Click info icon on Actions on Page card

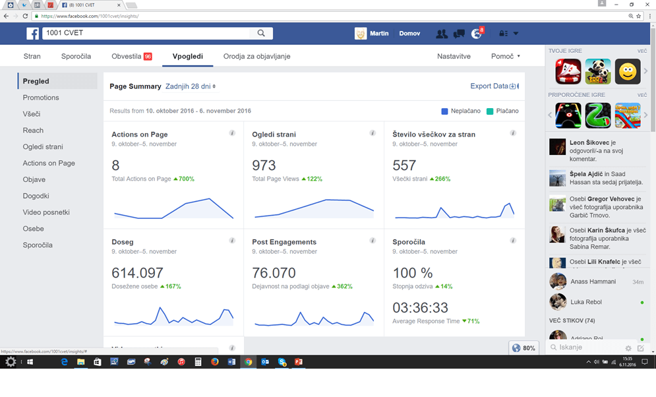(x=232, y=133)
